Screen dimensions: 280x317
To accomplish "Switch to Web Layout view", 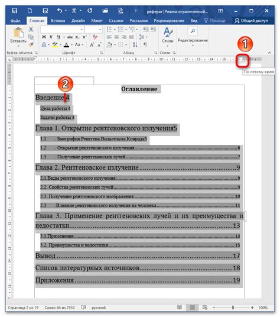I will click(x=205, y=308).
